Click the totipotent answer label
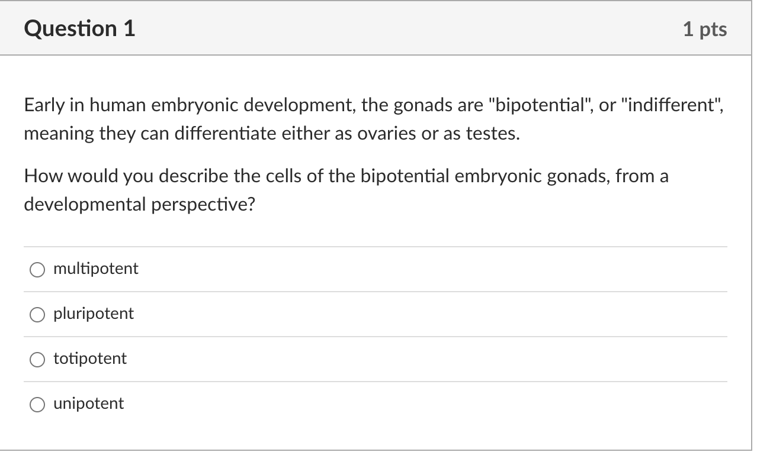 point(89,359)
